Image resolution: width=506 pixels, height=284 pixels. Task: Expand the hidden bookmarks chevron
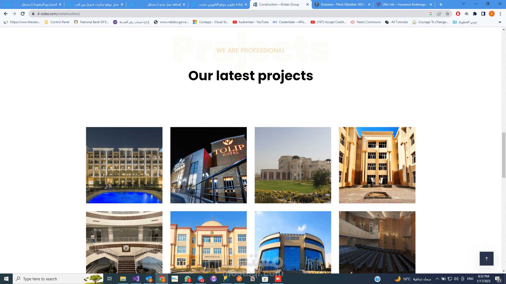pyautogui.click(x=500, y=22)
